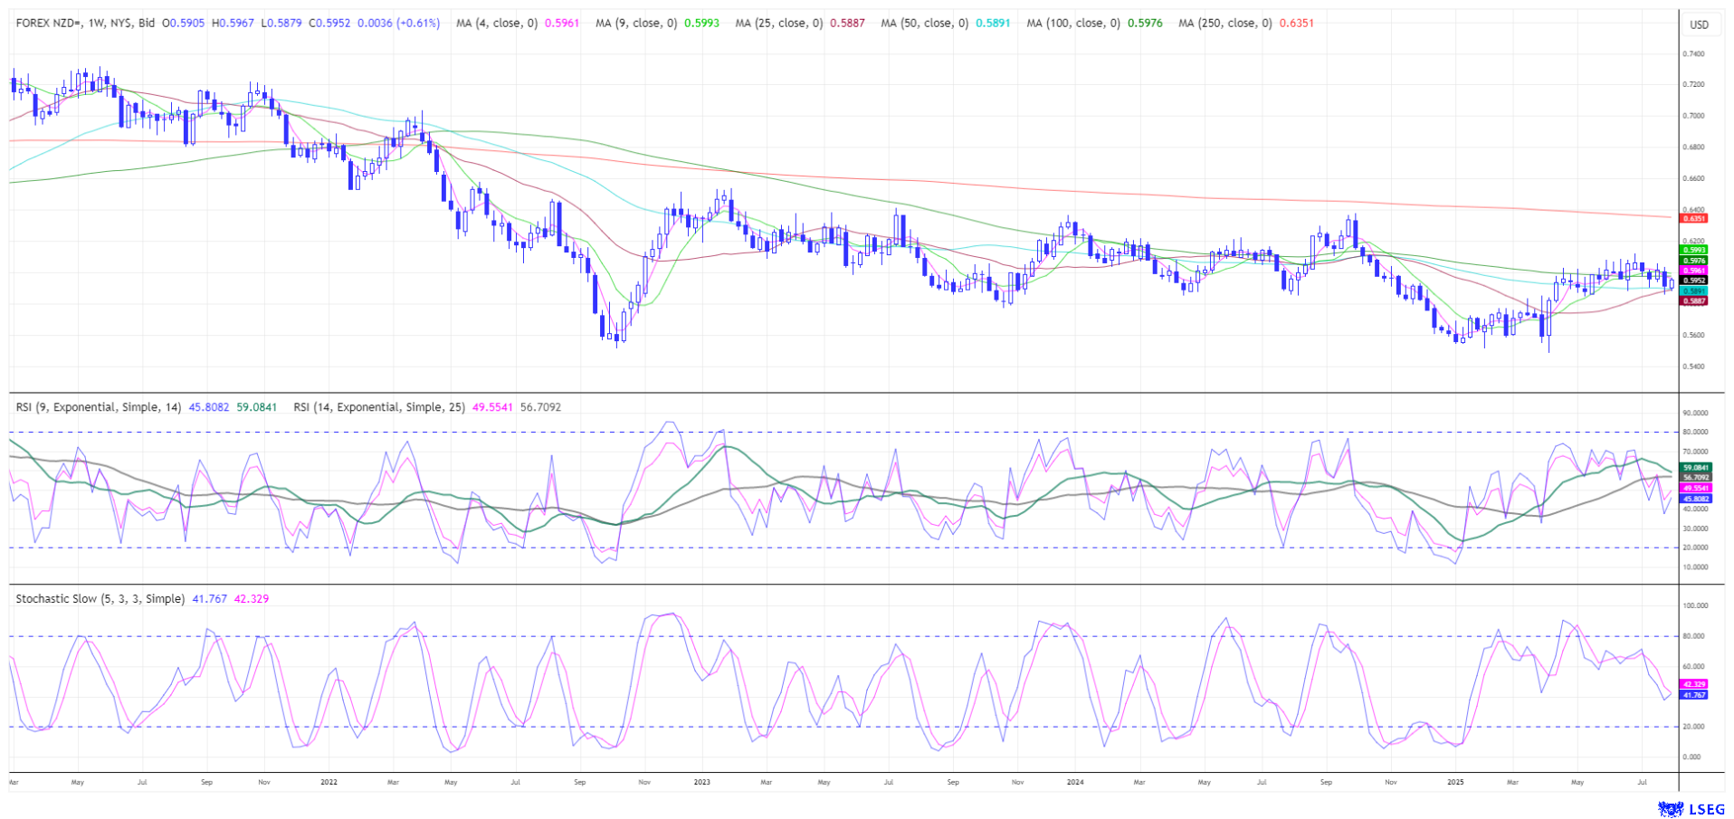
Task: Click the red 0.6351 price tag
Action: [x=1693, y=219]
